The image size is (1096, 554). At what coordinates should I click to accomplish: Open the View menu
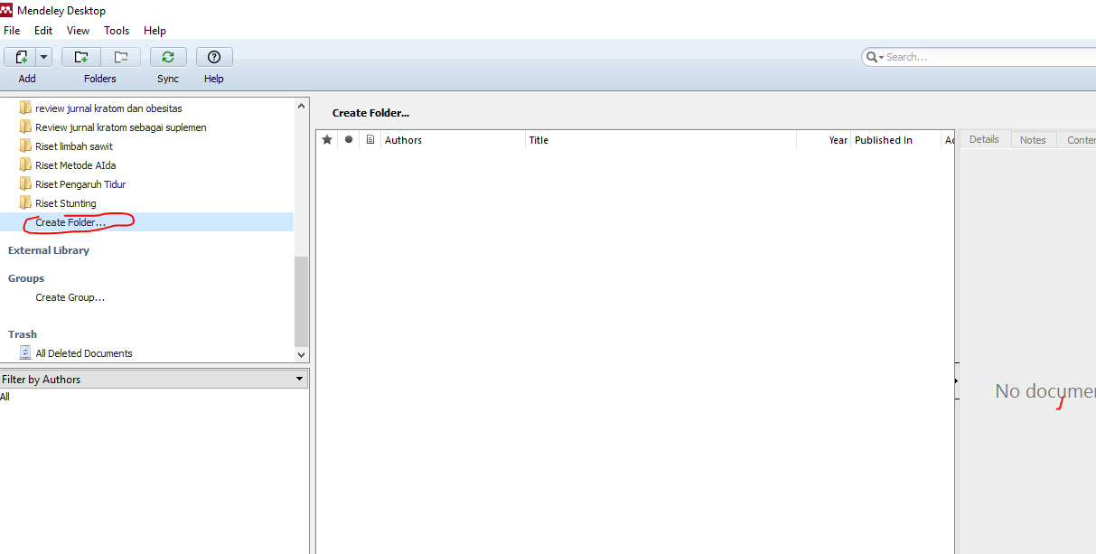(79, 31)
